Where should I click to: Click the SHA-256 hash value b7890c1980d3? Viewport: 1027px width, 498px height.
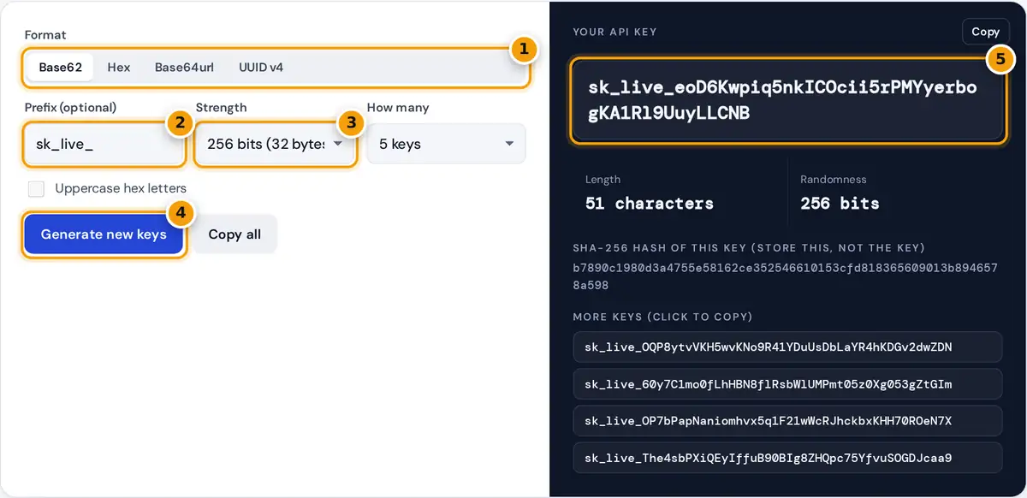(x=785, y=276)
